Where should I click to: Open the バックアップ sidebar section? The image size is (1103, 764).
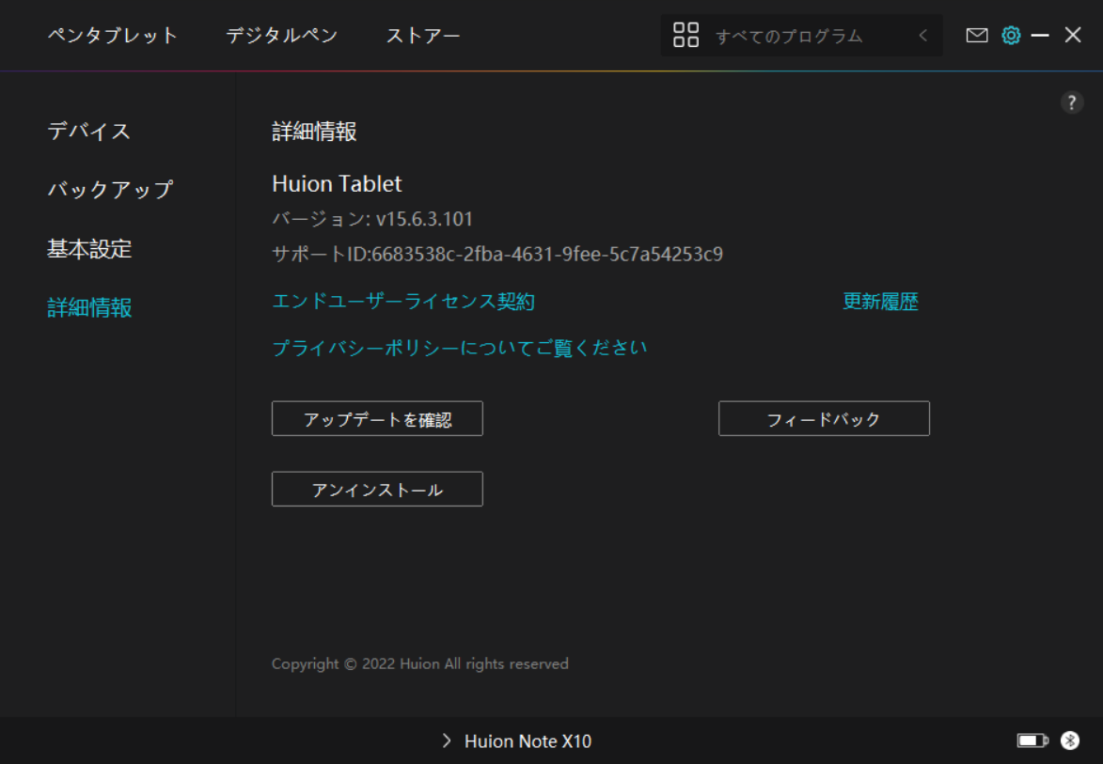click(110, 189)
